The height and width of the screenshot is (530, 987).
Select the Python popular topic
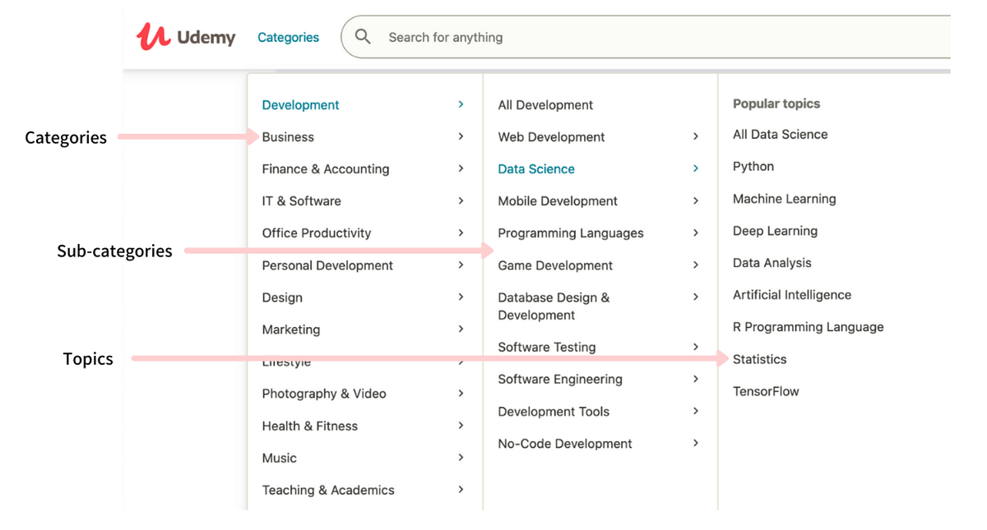[x=753, y=166]
